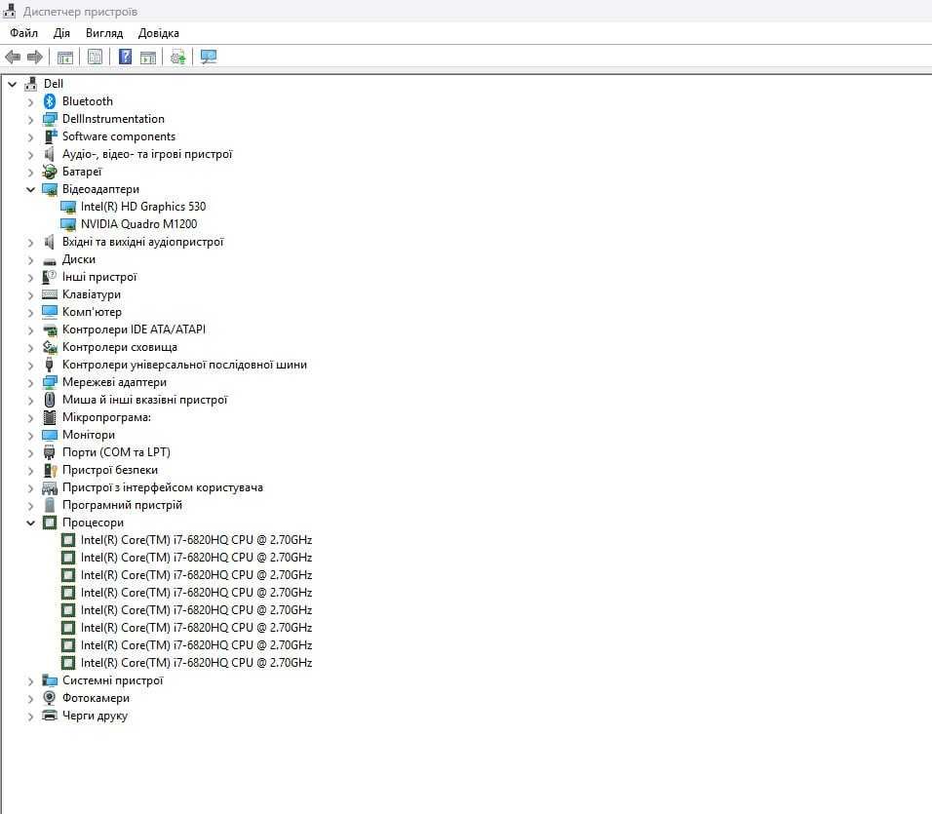Click the Back arrow toolbar icon
The height and width of the screenshot is (814, 932).
pyautogui.click(x=13, y=58)
